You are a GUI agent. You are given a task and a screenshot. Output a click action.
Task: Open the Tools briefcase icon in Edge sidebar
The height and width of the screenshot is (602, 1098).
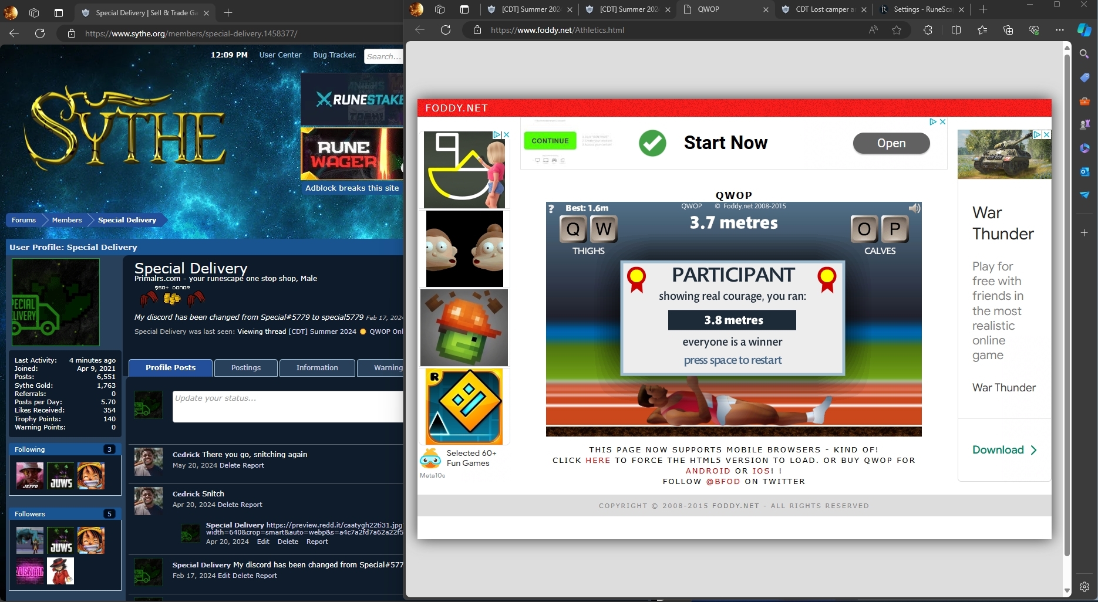[x=1084, y=101]
